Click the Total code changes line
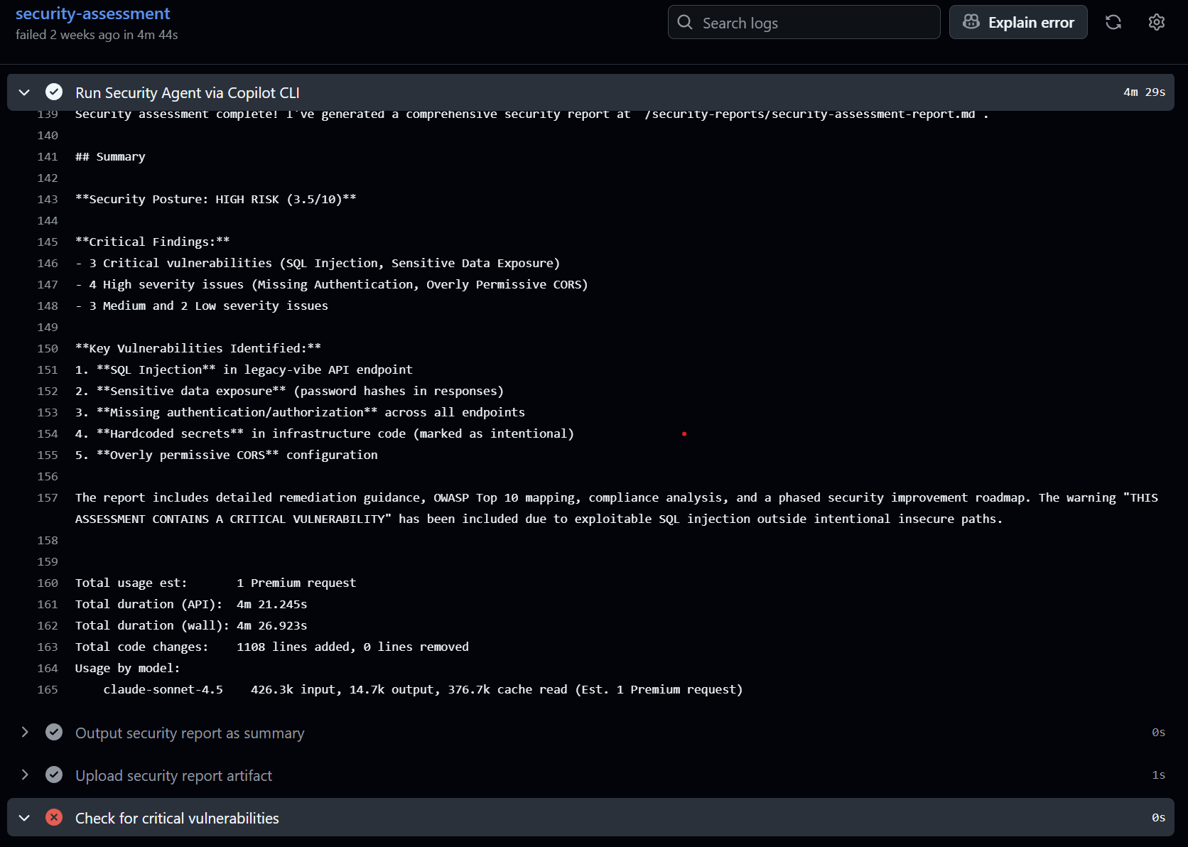This screenshot has width=1188, height=847. tap(272, 647)
